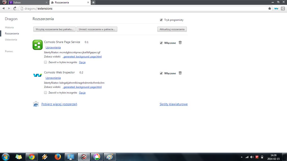Open Ustawienia in the sidebar
This screenshot has height=161, width=287.
[11, 40]
